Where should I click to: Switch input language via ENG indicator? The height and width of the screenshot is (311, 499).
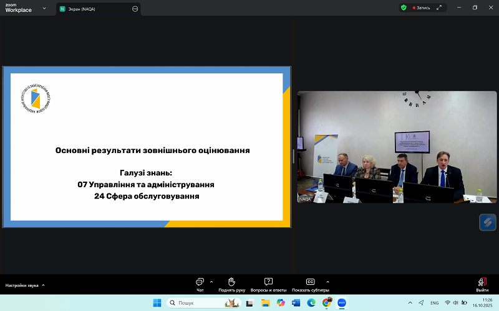tap(434, 303)
